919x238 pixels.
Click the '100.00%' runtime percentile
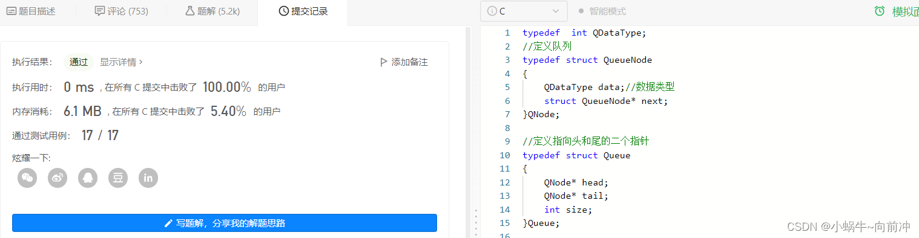coord(226,87)
